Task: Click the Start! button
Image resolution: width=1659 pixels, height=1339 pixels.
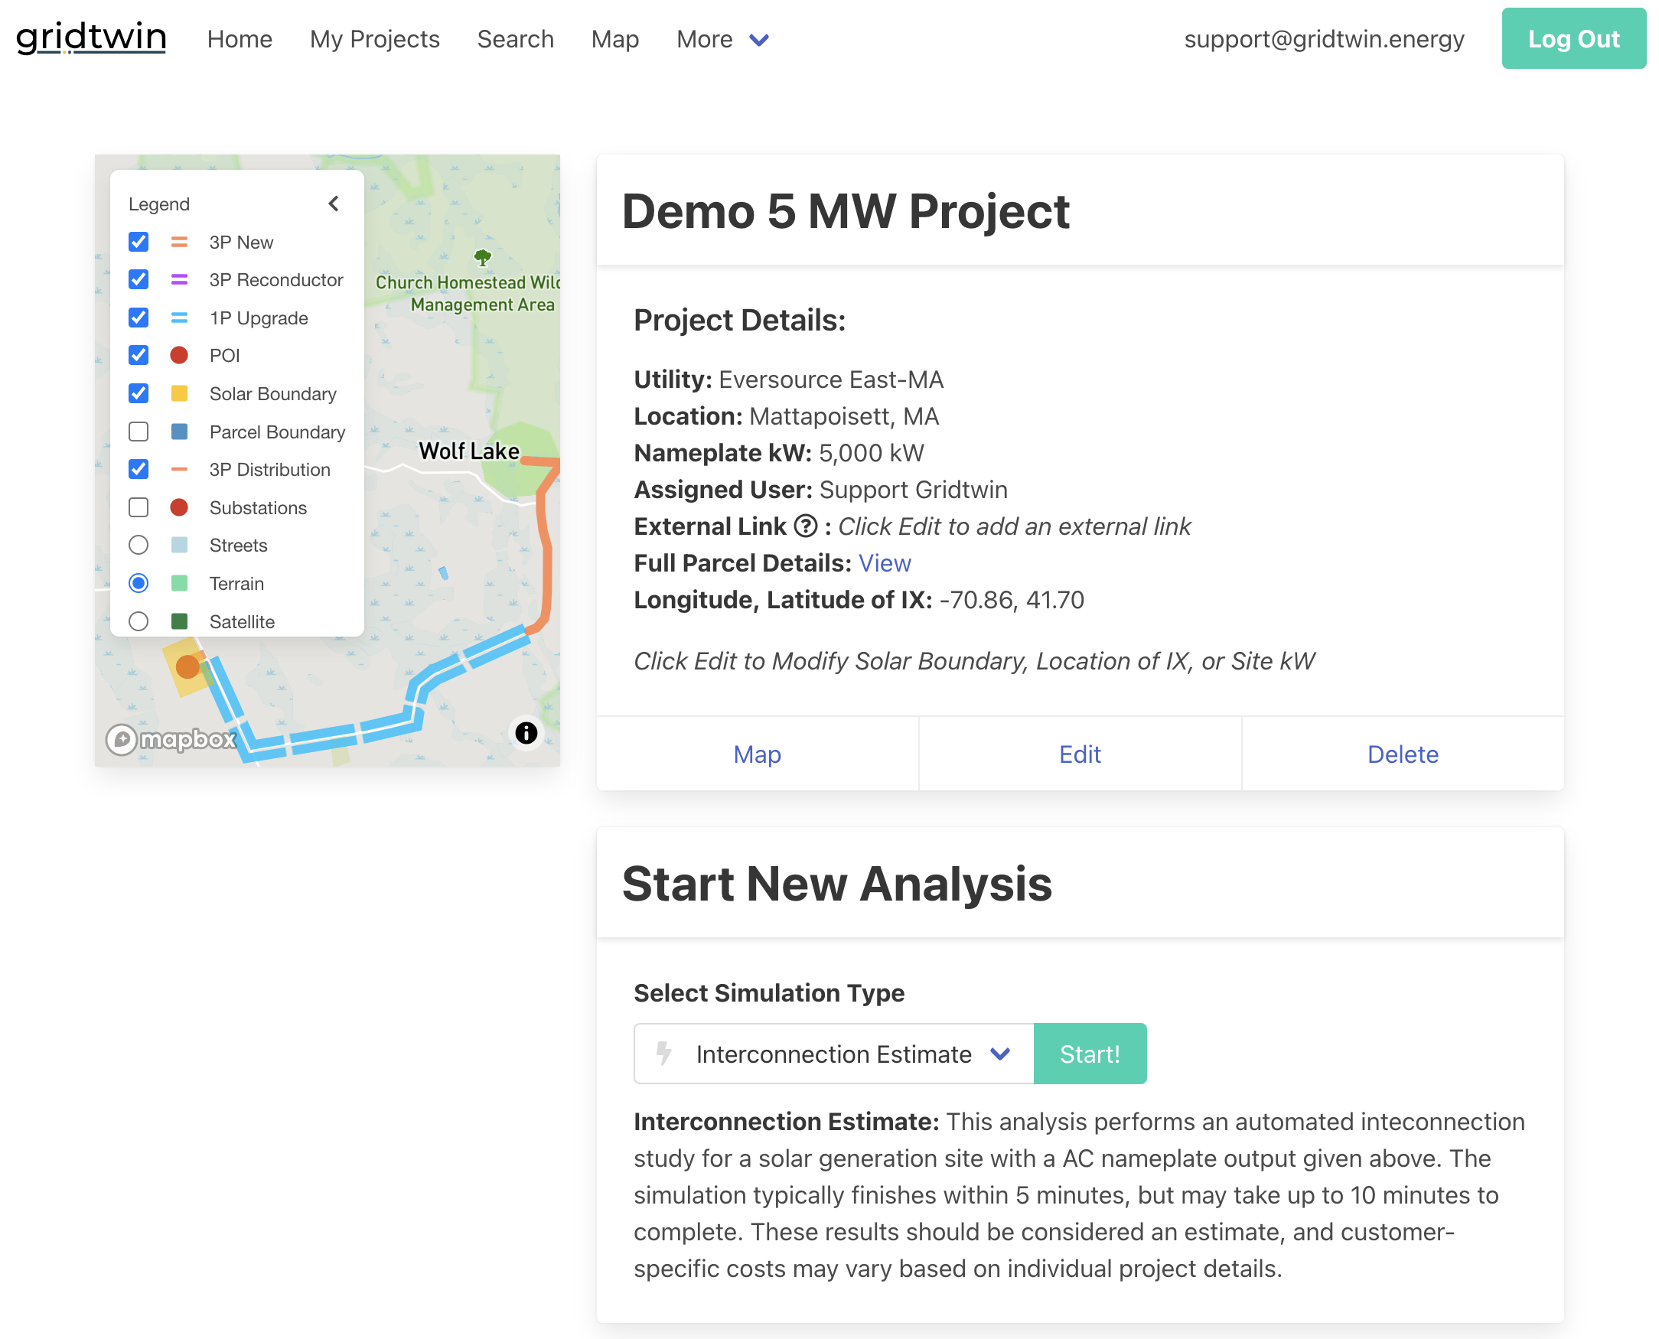Action: pos(1090,1054)
